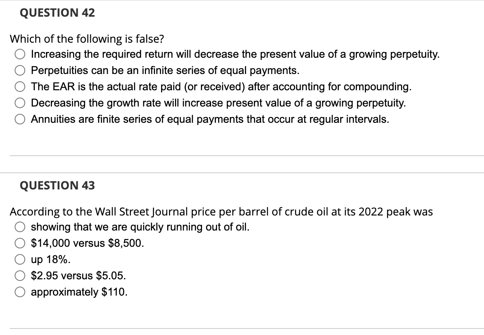Select radio for 'Annuities are finite series' answer
Image resolution: width=484 pixels, height=335 pixels.
[21, 120]
